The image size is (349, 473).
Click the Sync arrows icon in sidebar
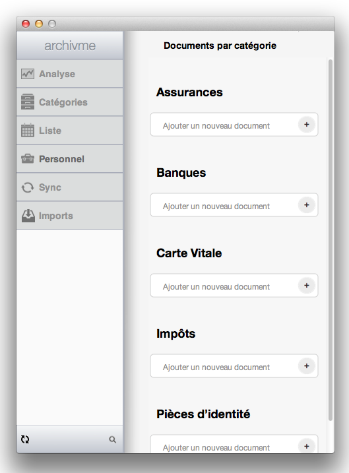point(28,187)
